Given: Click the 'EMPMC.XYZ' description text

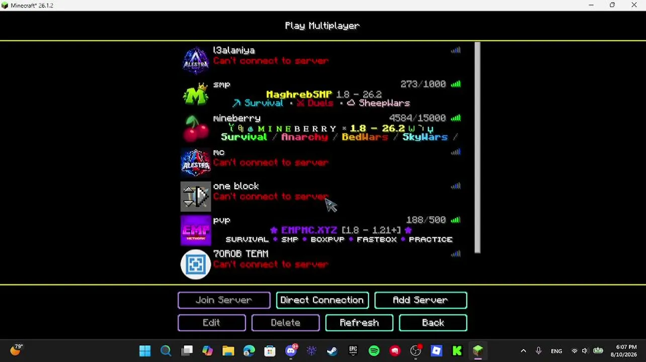Looking at the screenshot, I should 309,230.
